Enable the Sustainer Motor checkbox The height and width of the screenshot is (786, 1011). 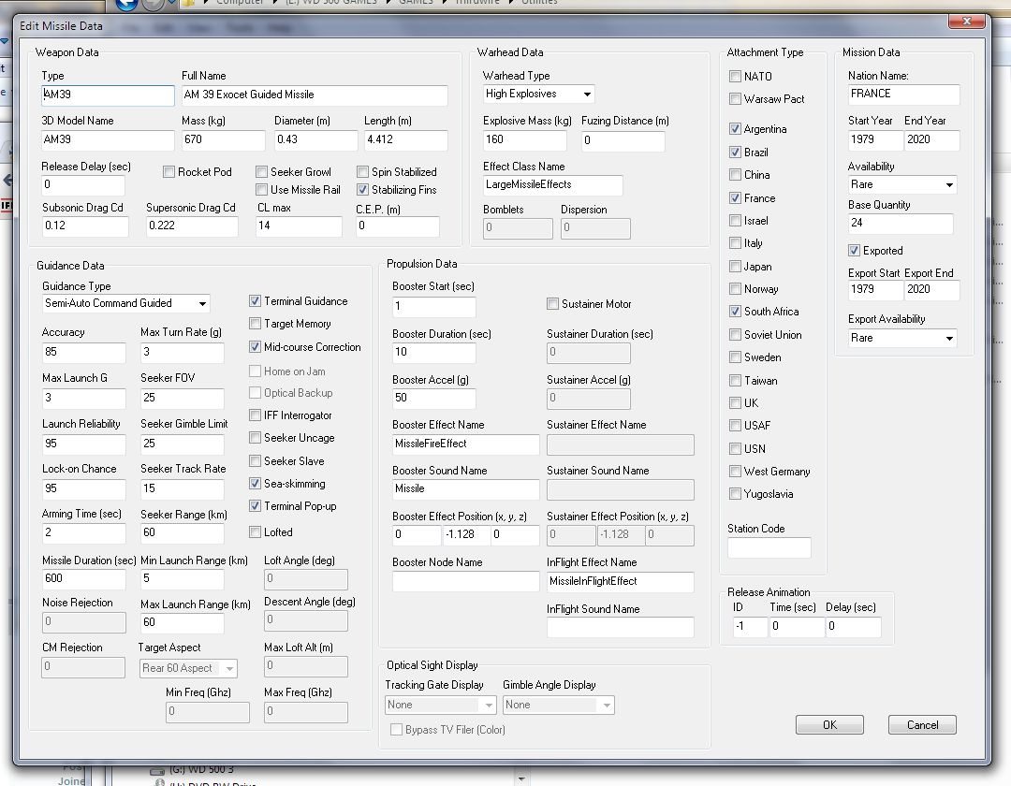click(x=552, y=303)
